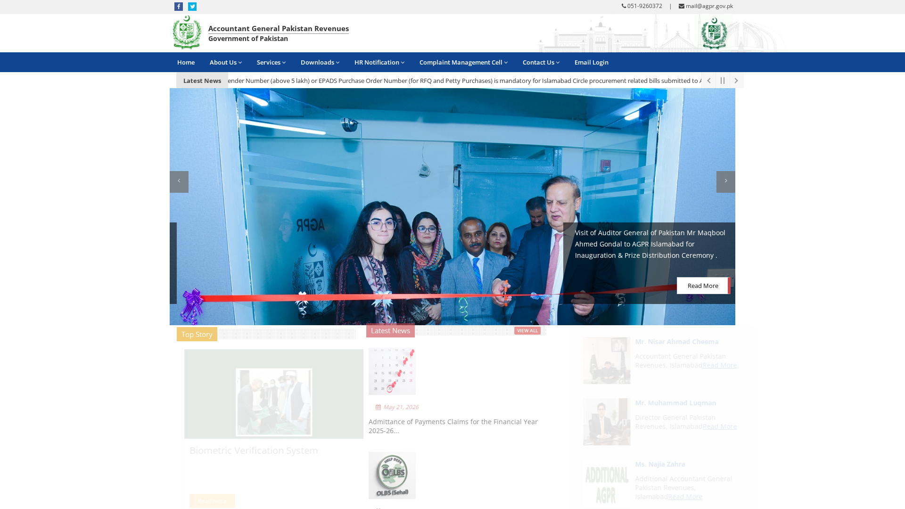Image resolution: width=905 pixels, height=509 pixels.
Task: Click the Biometric Verification System story image
Action: 274,394
